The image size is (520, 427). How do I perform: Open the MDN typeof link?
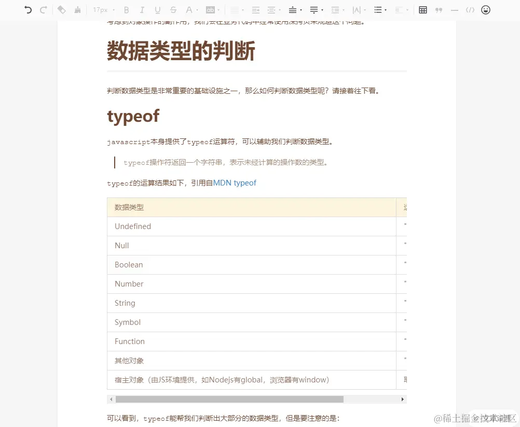coord(235,182)
